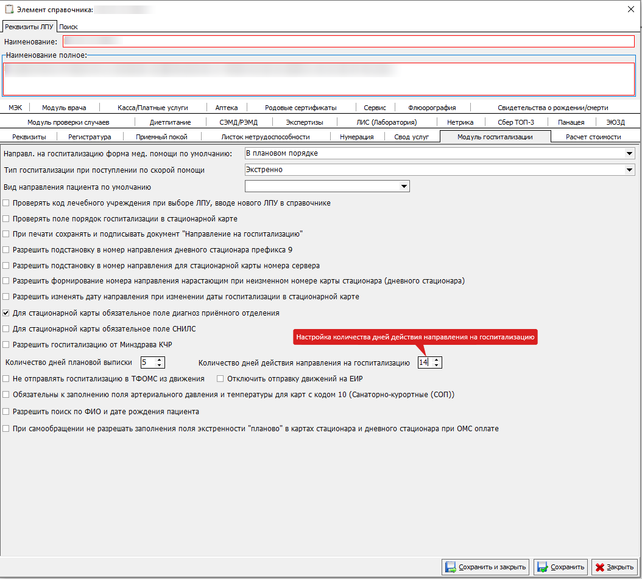Image resolution: width=642 pixels, height=579 pixels.
Task: Enable обязательное поле СНИЛС checkbox
Action: (x=5, y=329)
